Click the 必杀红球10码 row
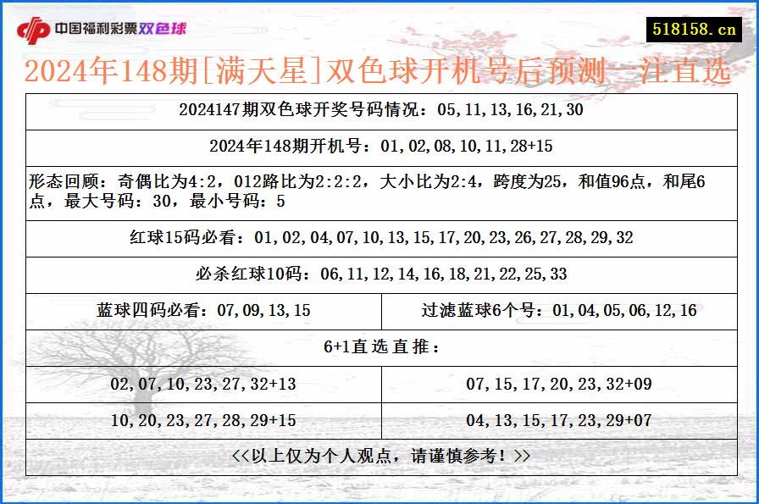Image resolution: width=759 pixels, height=504 pixels. (x=379, y=274)
